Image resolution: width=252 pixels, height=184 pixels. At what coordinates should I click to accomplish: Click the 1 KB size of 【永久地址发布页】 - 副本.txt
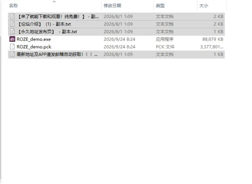click(218, 32)
